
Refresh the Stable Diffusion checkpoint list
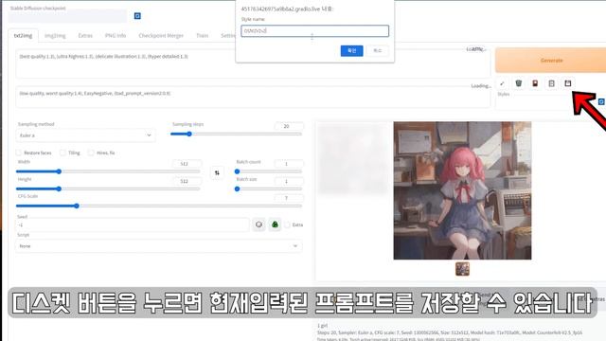point(137,16)
